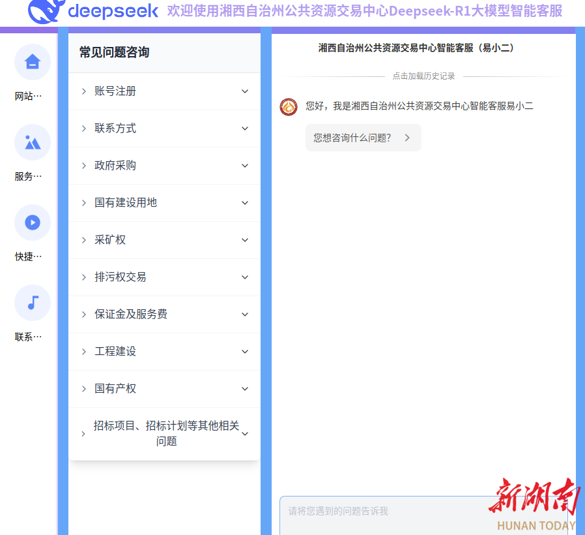Expand 排污权交易 with its down chevron
The height and width of the screenshot is (535, 585).
click(x=245, y=277)
